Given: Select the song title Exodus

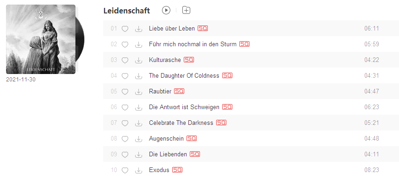Looking at the screenshot, I should 159,170.
